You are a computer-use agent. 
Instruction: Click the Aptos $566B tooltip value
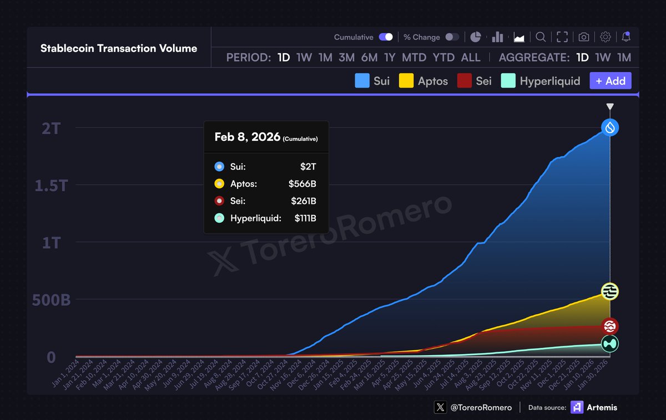point(302,183)
